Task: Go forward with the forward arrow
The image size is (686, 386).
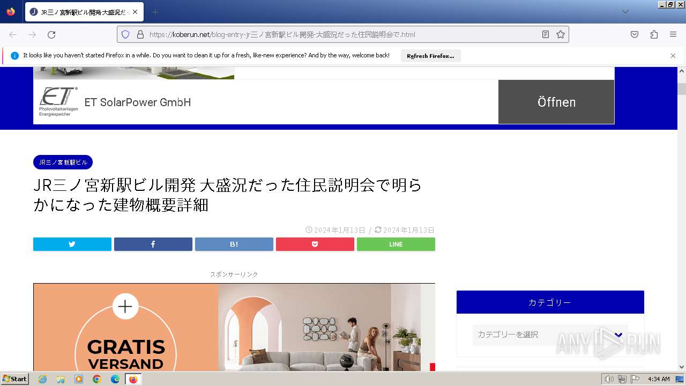Action: (32, 34)
